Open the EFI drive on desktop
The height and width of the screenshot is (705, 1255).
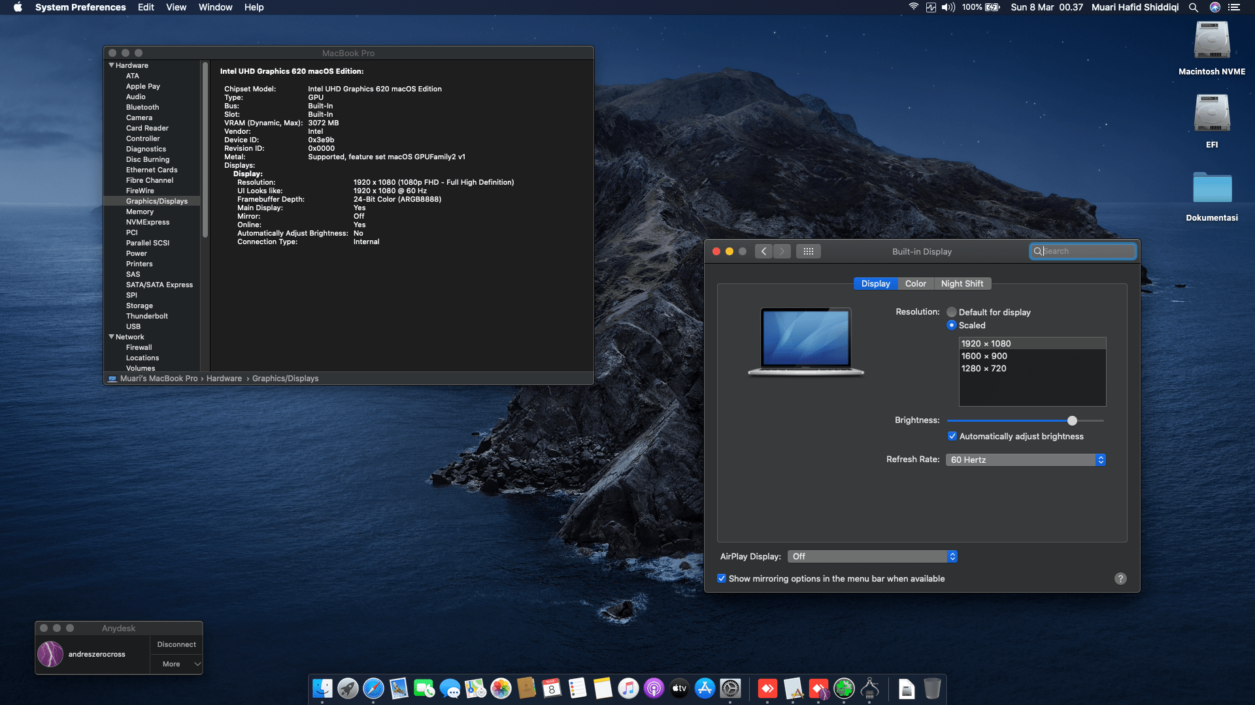point(1212,114)
